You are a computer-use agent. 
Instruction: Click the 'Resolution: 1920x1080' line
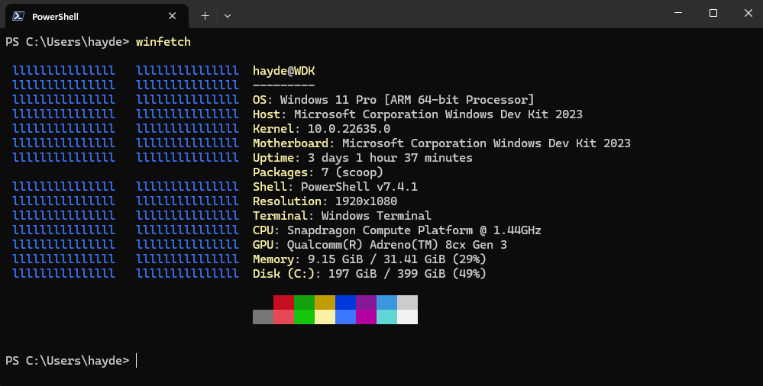click(x=325, y=201)
